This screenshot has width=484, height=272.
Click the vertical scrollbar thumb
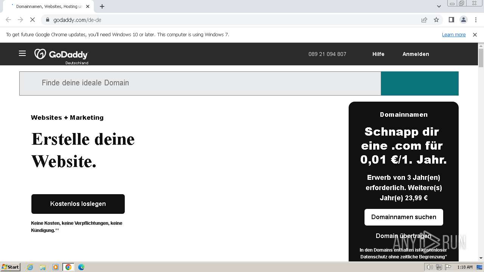pos(481,58)
